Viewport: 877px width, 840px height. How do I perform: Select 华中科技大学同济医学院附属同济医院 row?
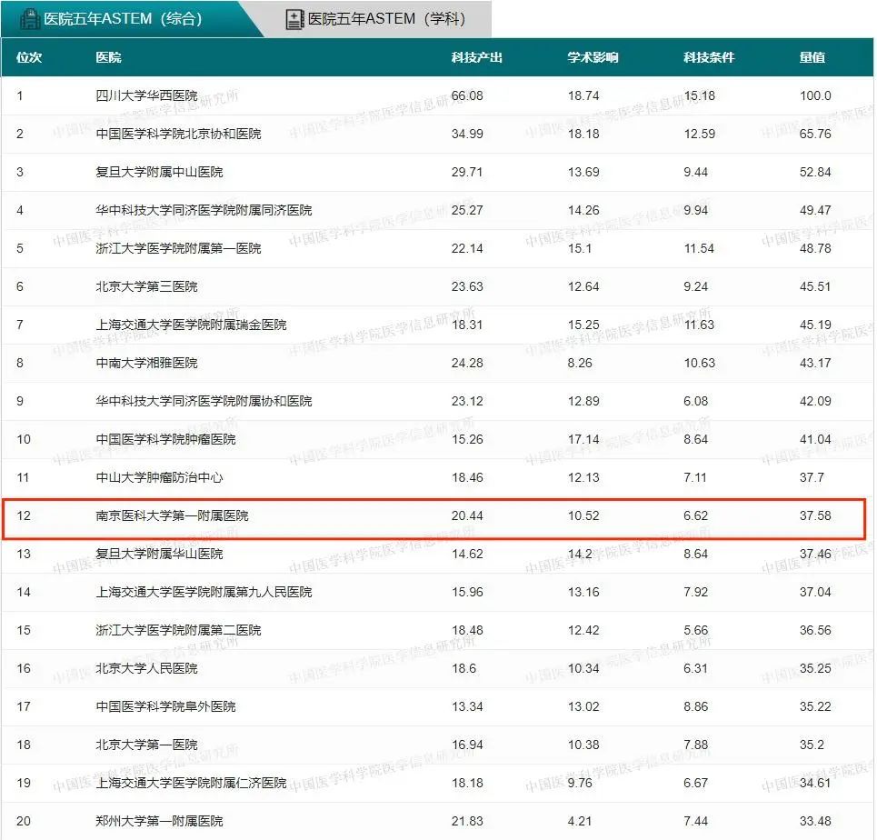point(437,210)
